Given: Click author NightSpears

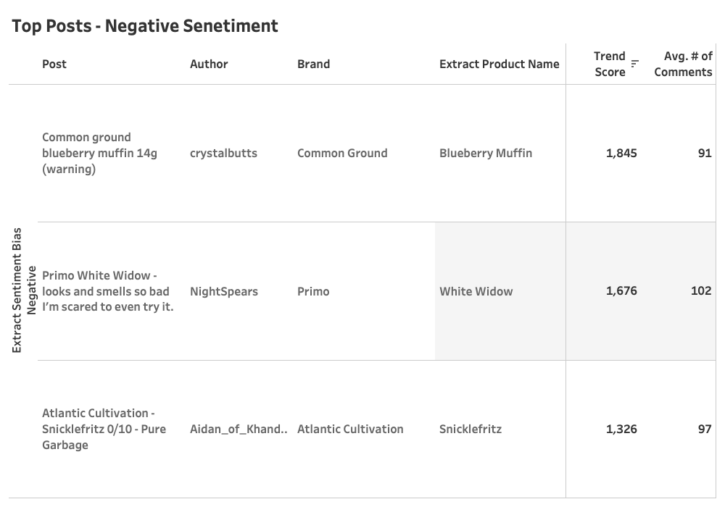Looking at the screenshot, I should 224,291.
